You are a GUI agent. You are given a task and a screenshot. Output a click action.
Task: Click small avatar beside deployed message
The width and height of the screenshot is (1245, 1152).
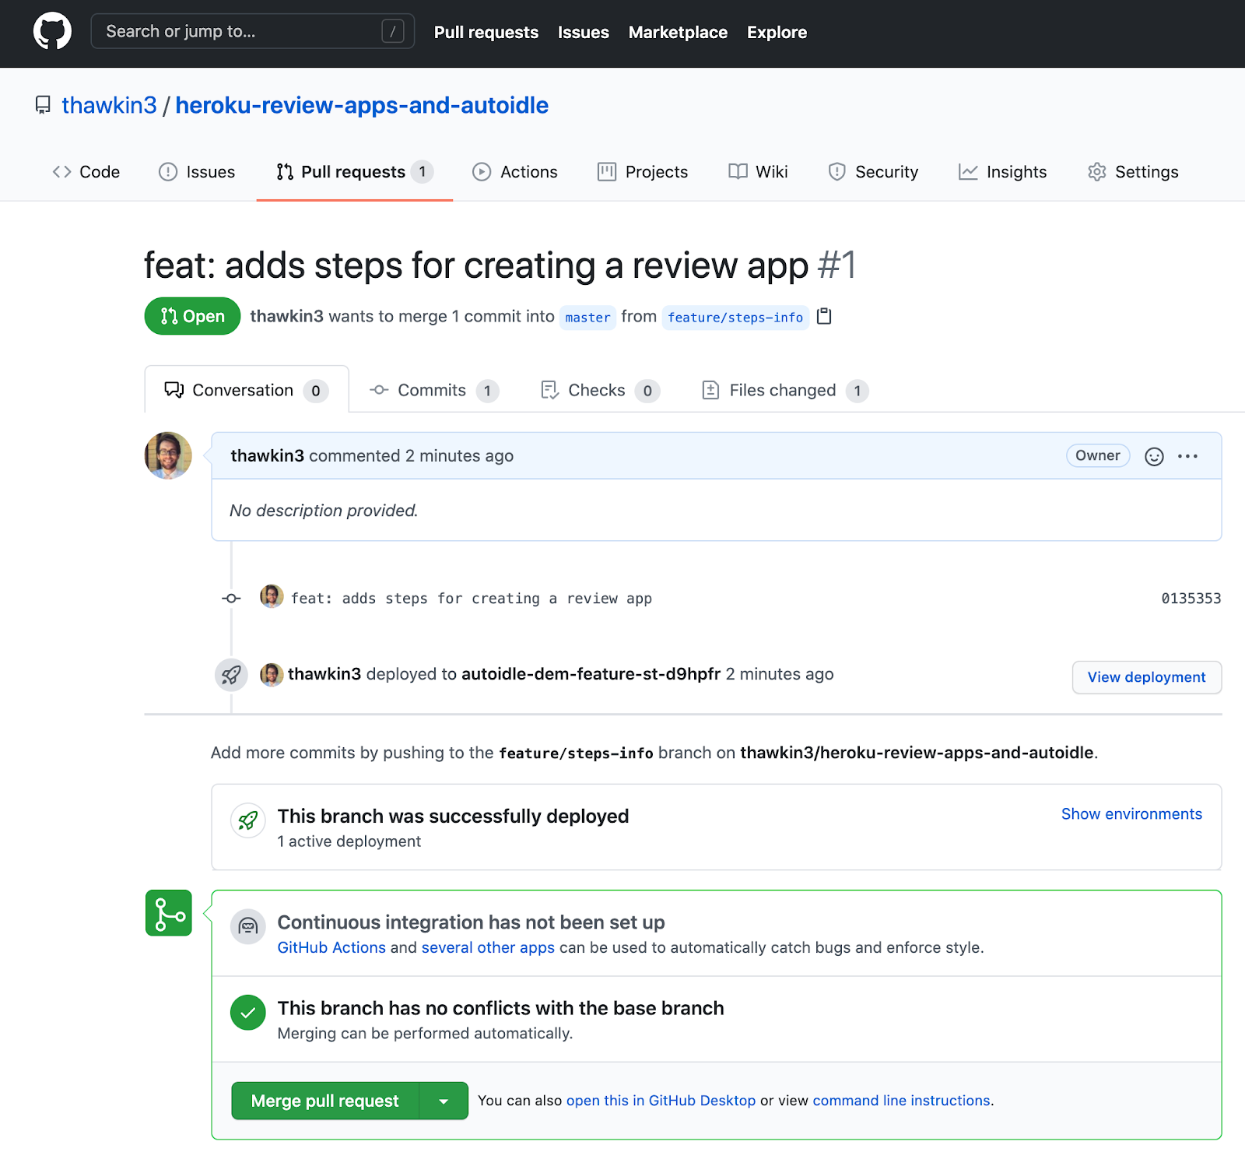pyautogui.click(x=272, y=674)
